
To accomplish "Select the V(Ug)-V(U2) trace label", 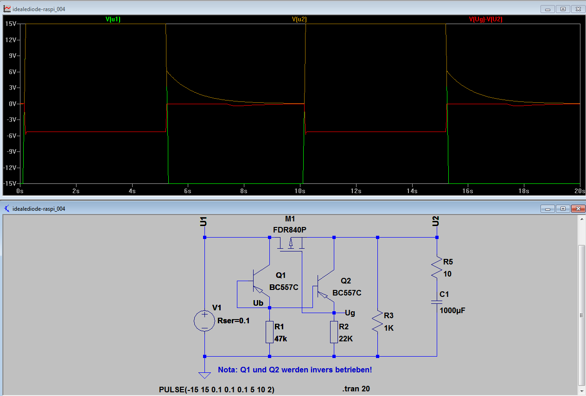I will coord(486,19).
